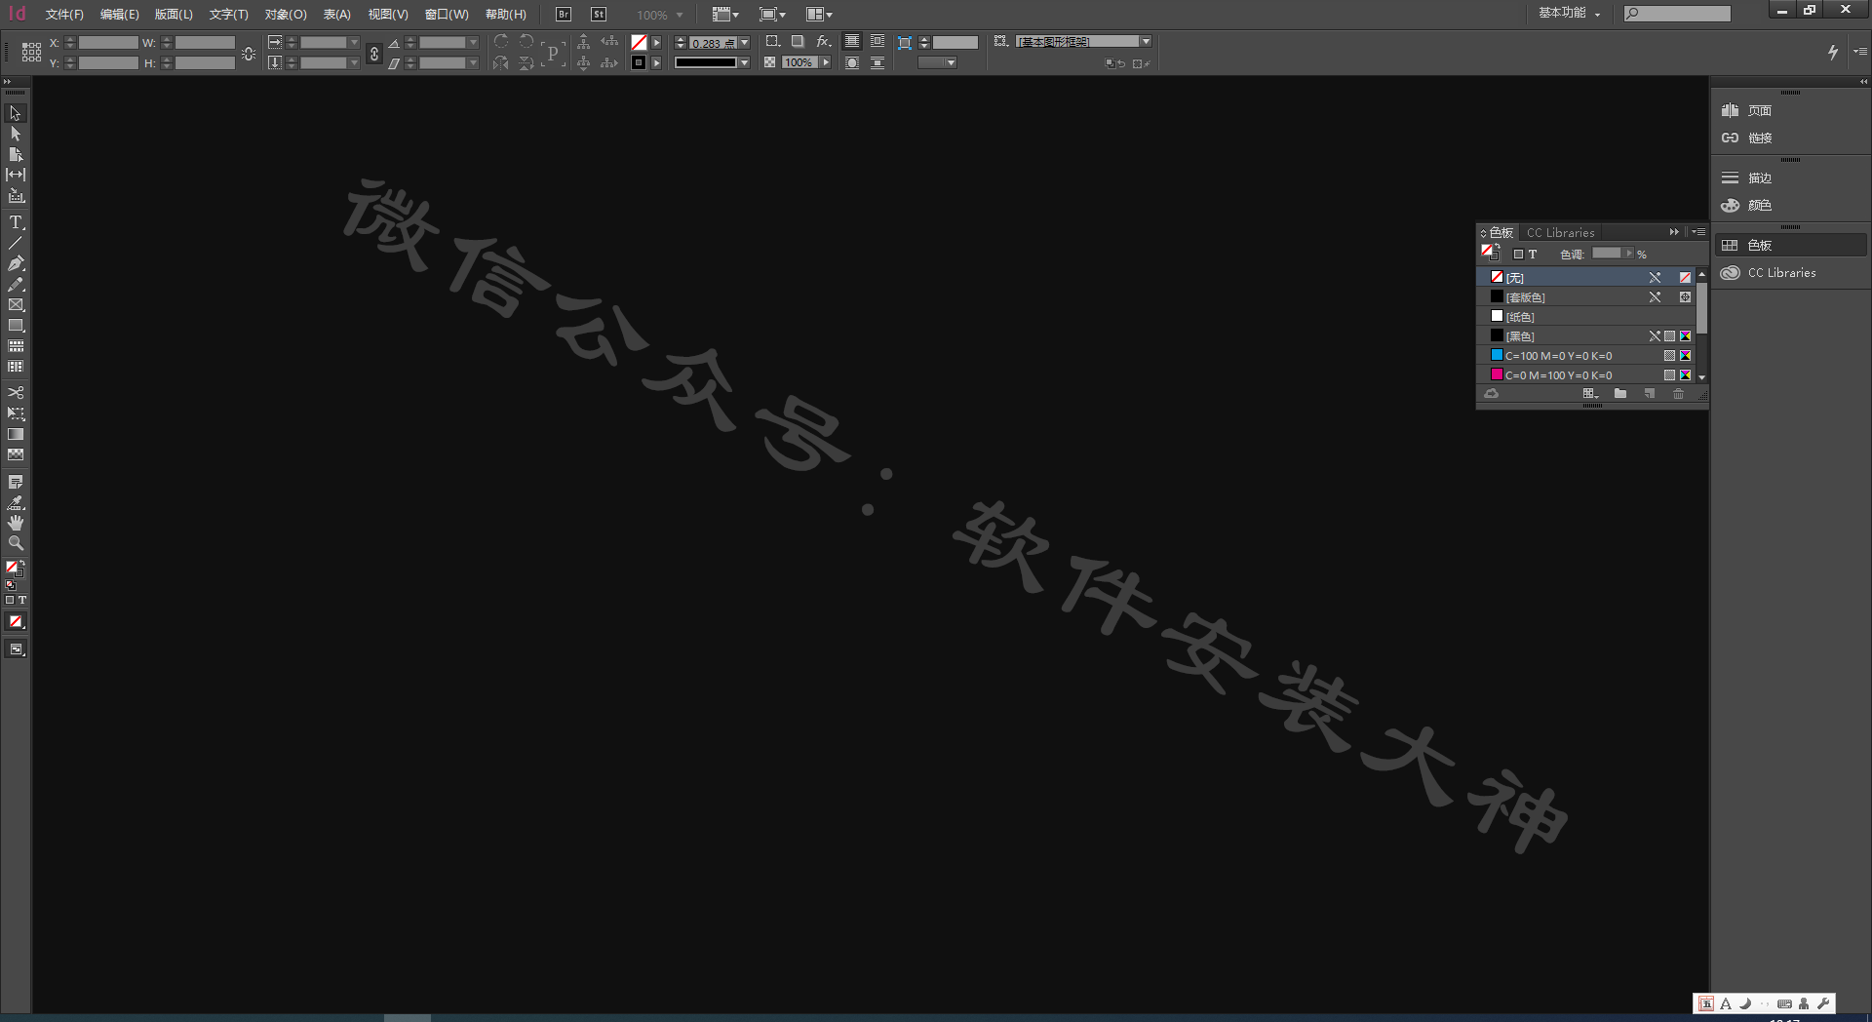
Task: Select the Line tool
Action: (x=16, y=243)
